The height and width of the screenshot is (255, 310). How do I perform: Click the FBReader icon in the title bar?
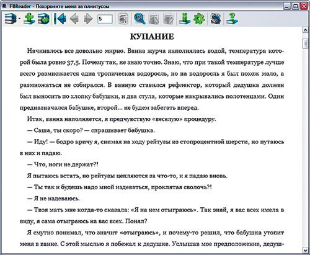pos(4,6)
